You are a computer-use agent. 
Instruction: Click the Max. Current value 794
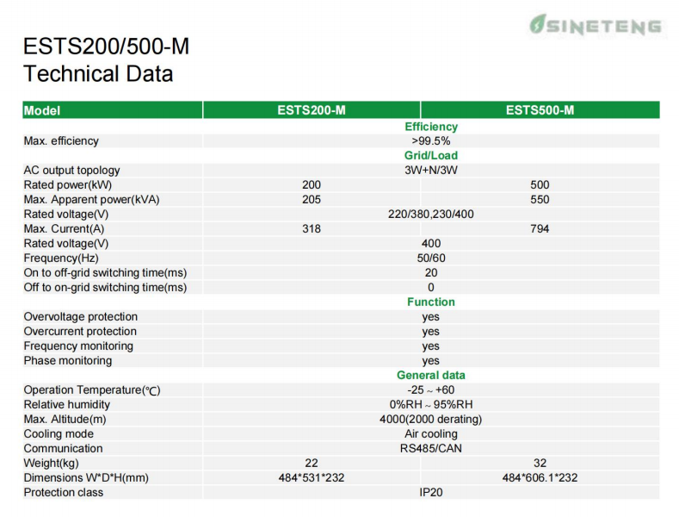click(x=540, y=228)
